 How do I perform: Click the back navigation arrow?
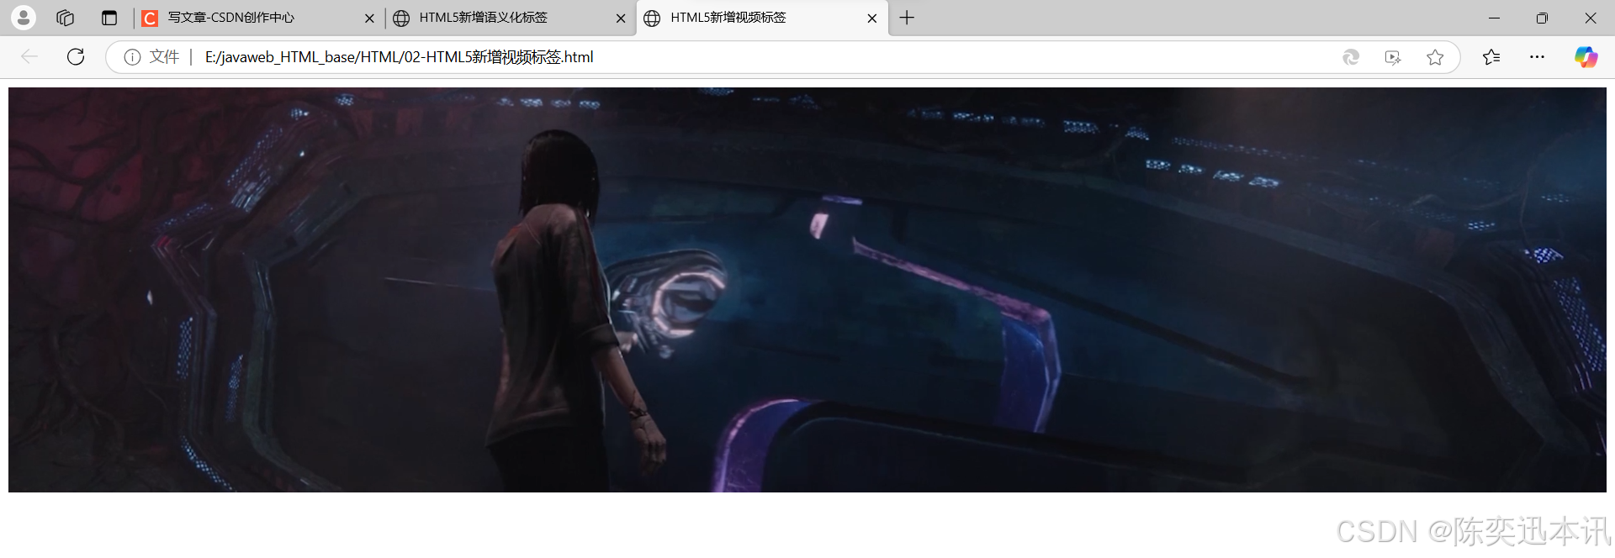[29, 56]
